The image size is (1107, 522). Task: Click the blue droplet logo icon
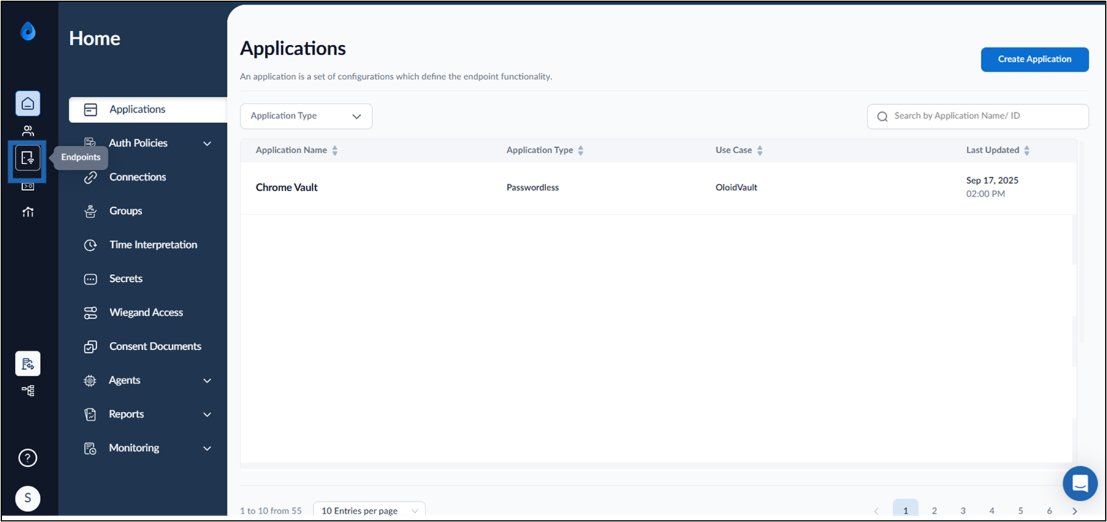28,31
